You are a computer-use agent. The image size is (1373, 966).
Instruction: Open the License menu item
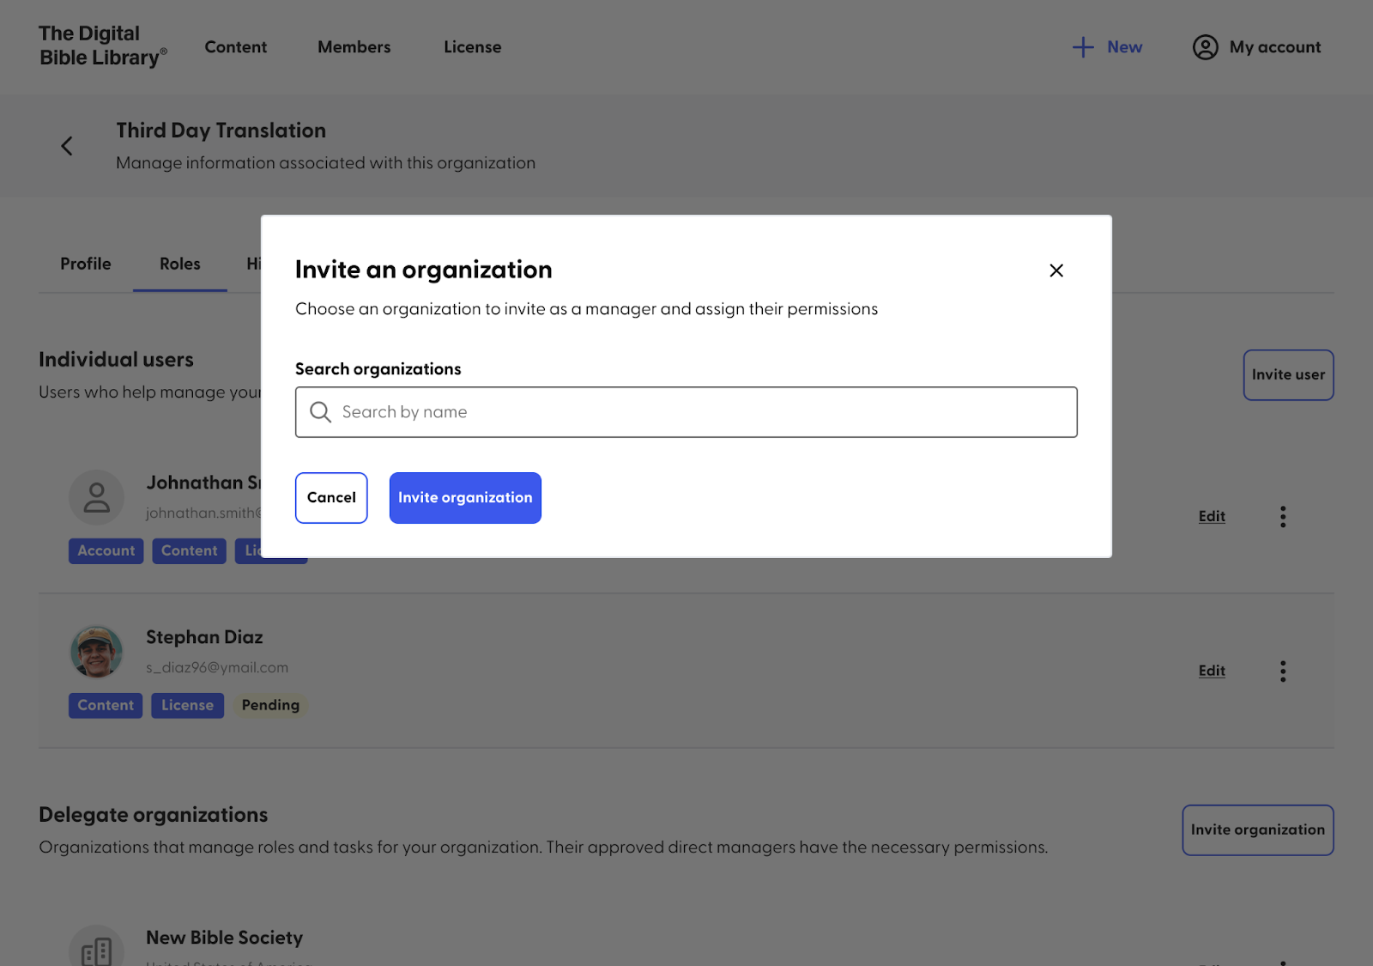tap(473, 47)
